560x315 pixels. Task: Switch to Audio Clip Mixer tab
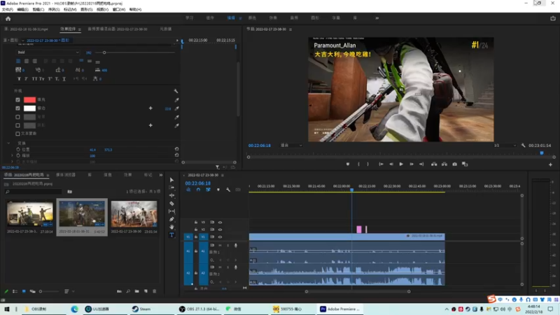coord(117,29)
